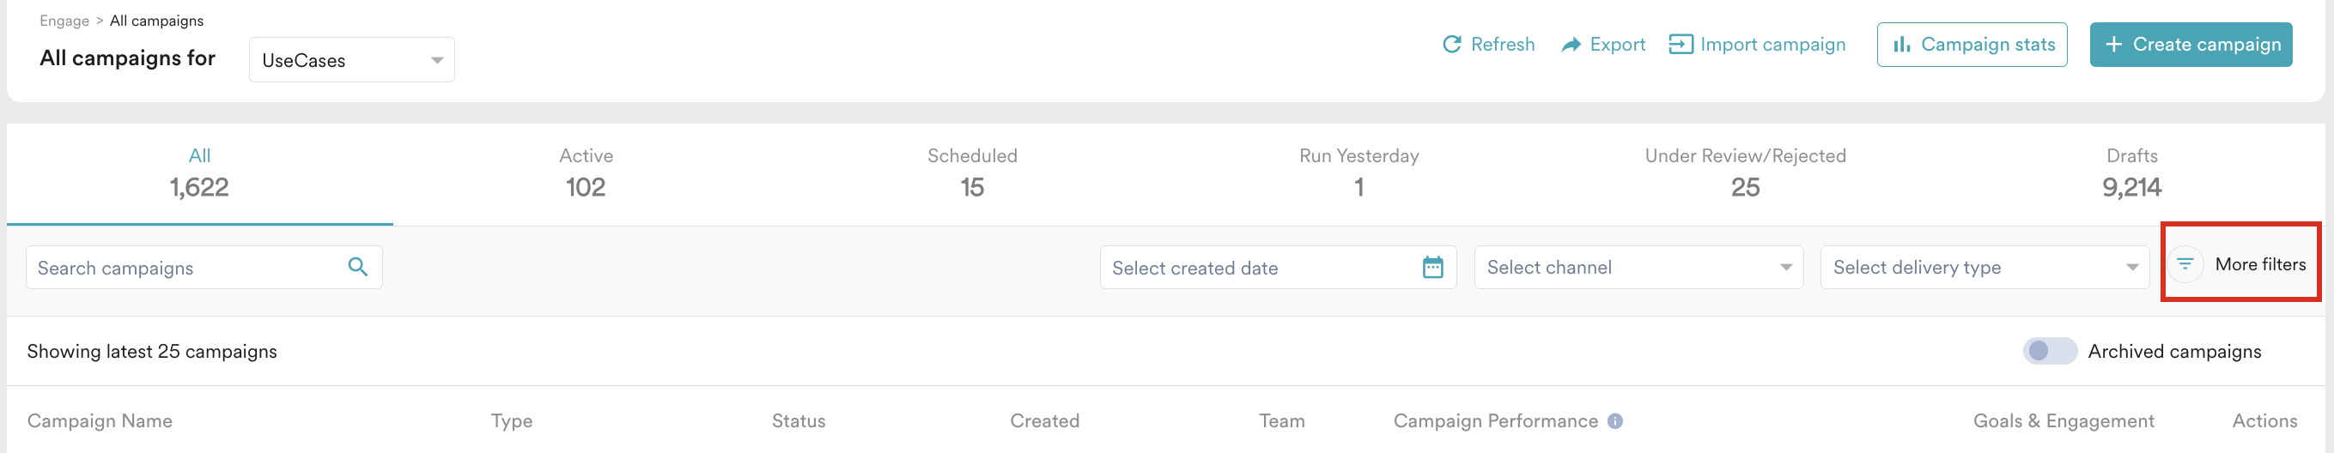Toggle the Archived campaigns switch
The height and width of the screenshot is (453, 2334).
coord(2049,352)
